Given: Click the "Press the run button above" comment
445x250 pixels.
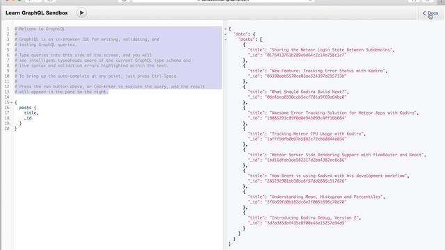Looking at the screenshot, I should click(x=110, y=86).
